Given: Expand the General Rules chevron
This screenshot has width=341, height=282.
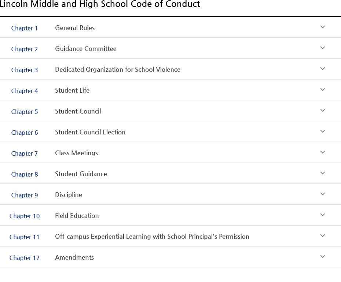Looking at the screenshot, I should click(323, 27).
